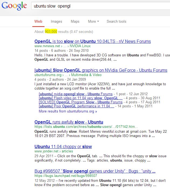Open 'OpenGL is too slow on Ubuntu 10.04LTS' result
Viewport: 170px width, 188px height.
92,41
